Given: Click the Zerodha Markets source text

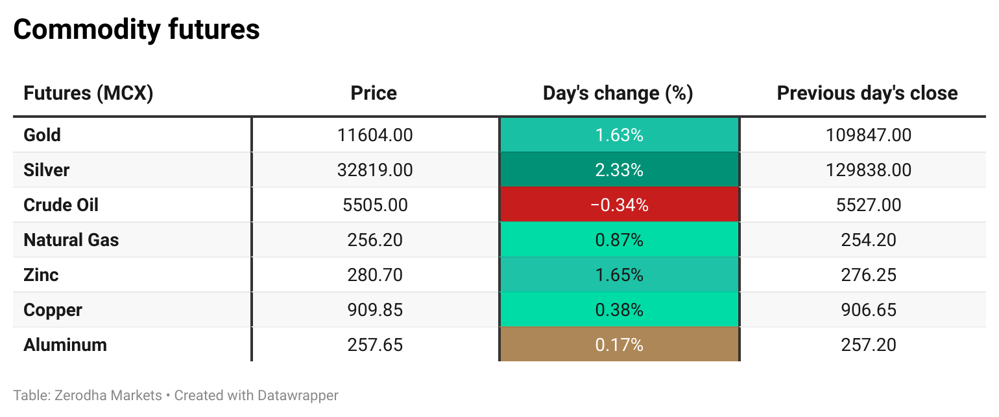Looking at the screenshot, I should tap(107, 395).
